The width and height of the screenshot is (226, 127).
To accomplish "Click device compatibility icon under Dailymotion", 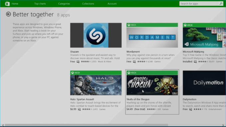I will (190, 109).
